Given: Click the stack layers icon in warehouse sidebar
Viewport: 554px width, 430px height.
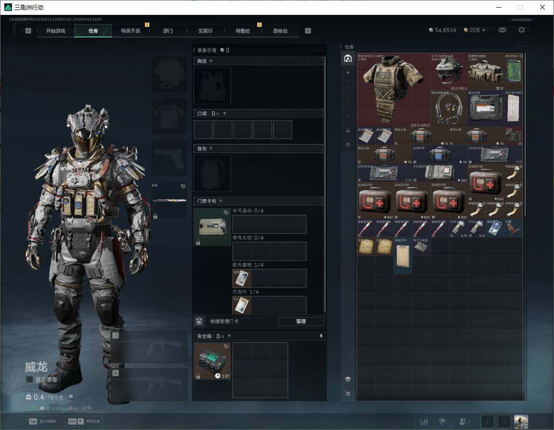Looking at the screenshot, I should click(348, 379).
